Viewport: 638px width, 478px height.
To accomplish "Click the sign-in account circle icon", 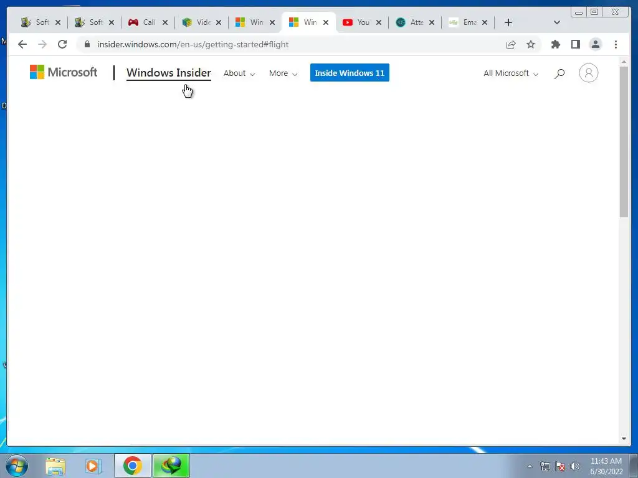I will pos(588,73).
